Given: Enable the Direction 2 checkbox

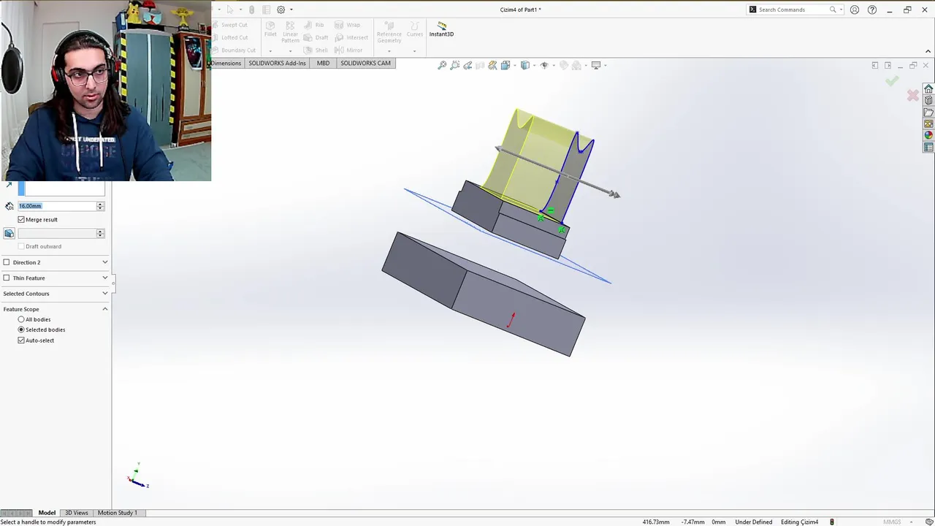Looking at the screenshot, I should pos(7,262).
